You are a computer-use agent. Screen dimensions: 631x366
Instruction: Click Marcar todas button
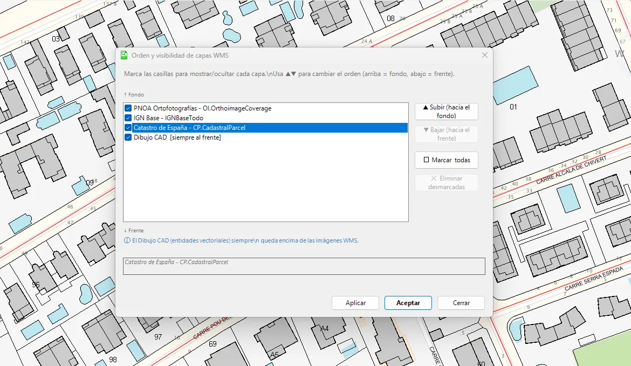[447, 160]
